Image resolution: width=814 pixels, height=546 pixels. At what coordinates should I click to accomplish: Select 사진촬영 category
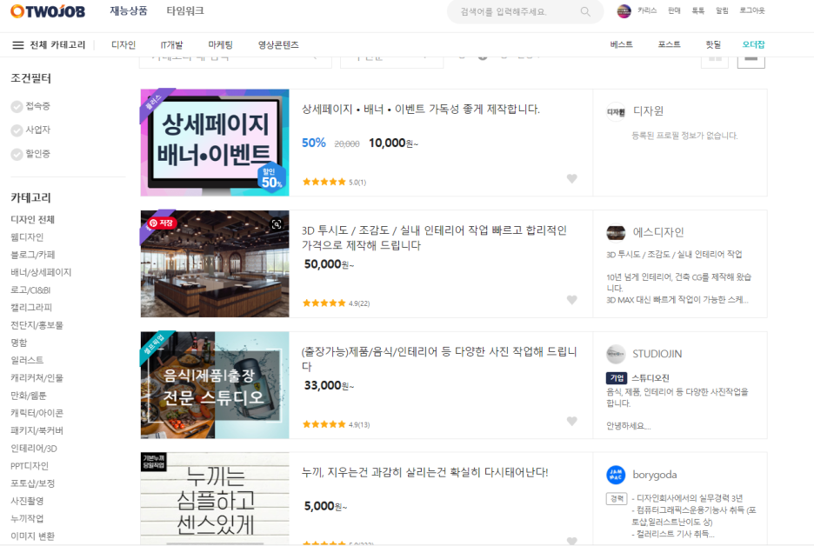pyautogui.click(x=27, y=501)
